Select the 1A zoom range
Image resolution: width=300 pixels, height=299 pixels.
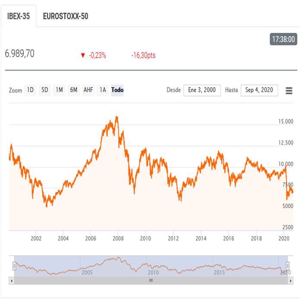pos(103,90)
